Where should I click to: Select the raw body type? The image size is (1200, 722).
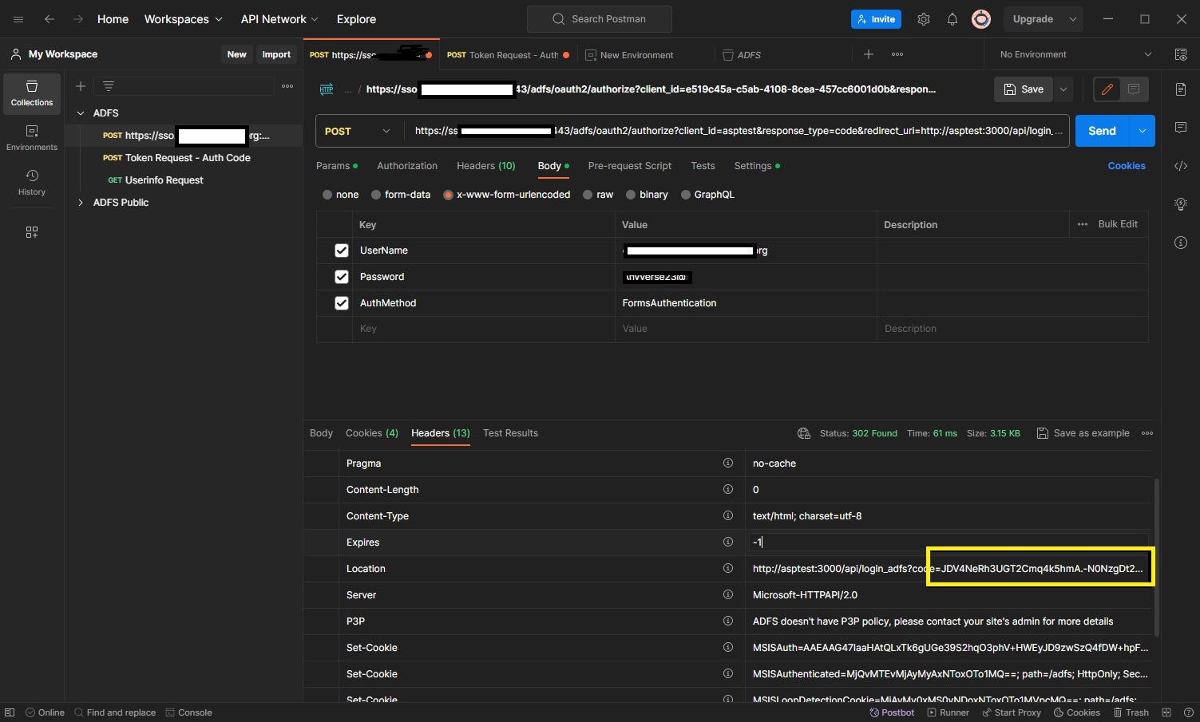(588, 195)
